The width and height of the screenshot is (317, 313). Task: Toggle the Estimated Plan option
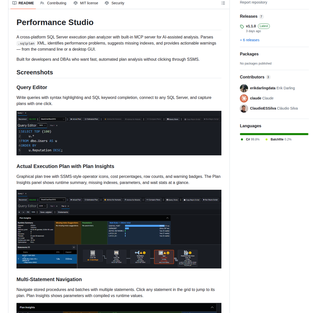[91, 200]
